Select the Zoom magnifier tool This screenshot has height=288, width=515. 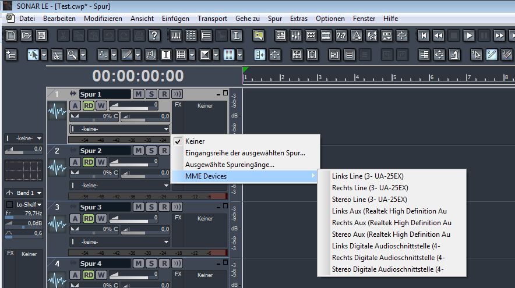[72, 55]
